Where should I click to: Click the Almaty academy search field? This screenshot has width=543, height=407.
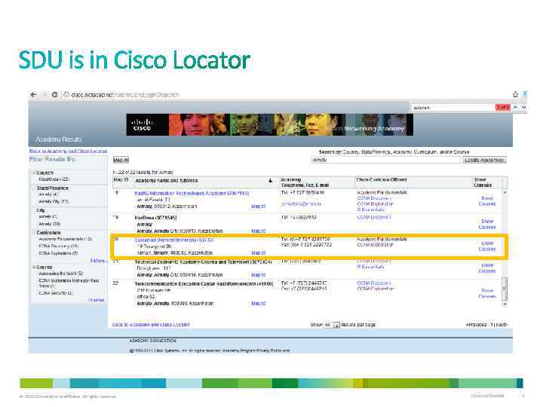click(x=386, y=160)
